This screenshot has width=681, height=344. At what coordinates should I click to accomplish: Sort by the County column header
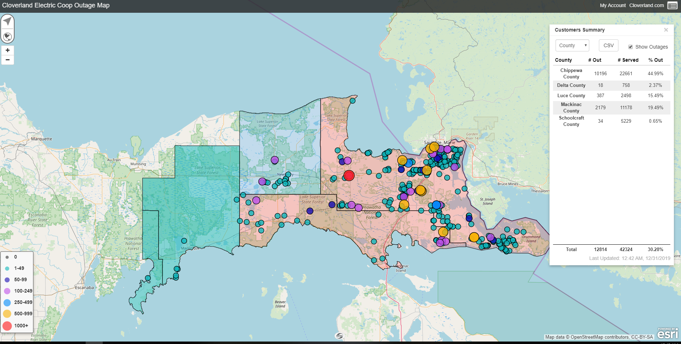coord(563,60)
